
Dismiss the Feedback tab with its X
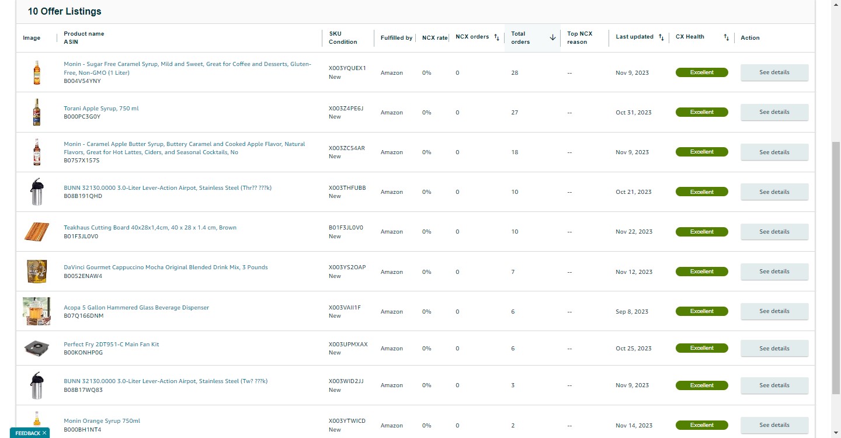[x=44, y=433]
